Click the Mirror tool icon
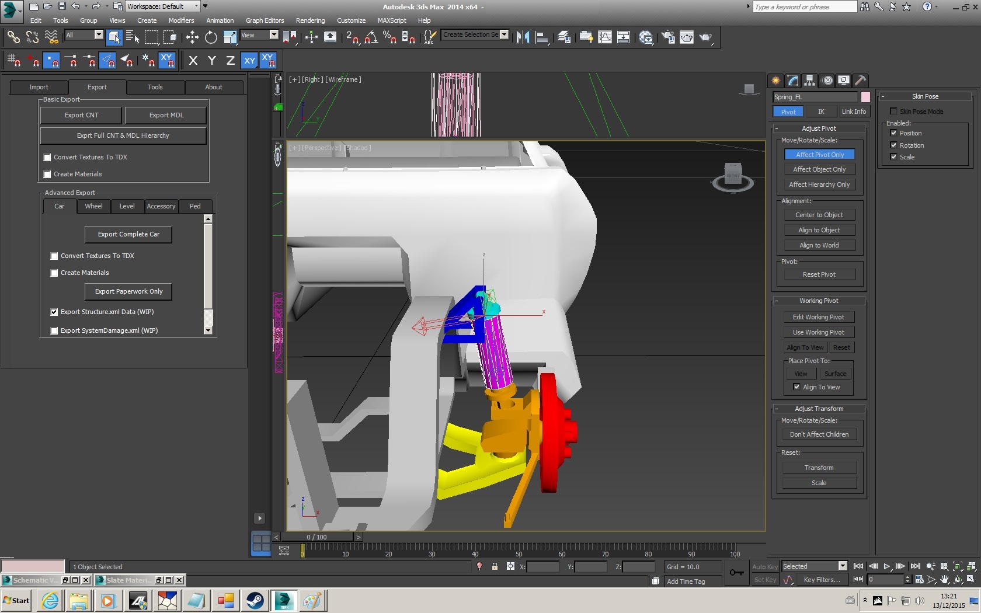This screenshot has height=613, width=981. point(523,37)
